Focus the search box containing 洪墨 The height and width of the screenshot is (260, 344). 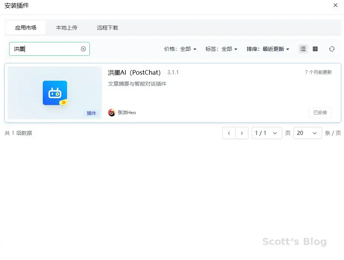point(45,49)
